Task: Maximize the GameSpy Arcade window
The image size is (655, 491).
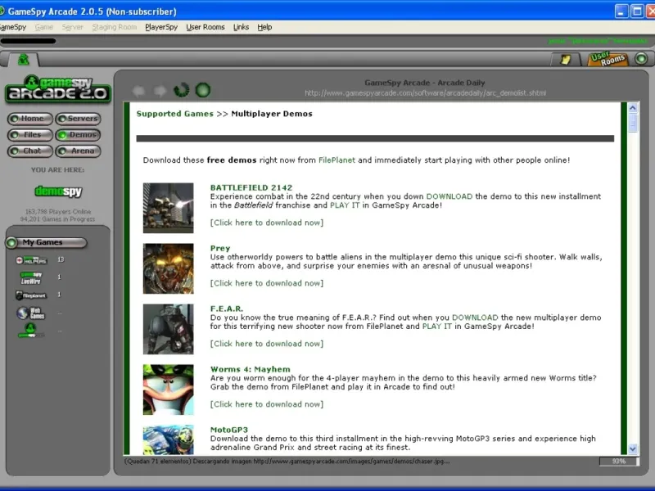Action: coord(637,11)
